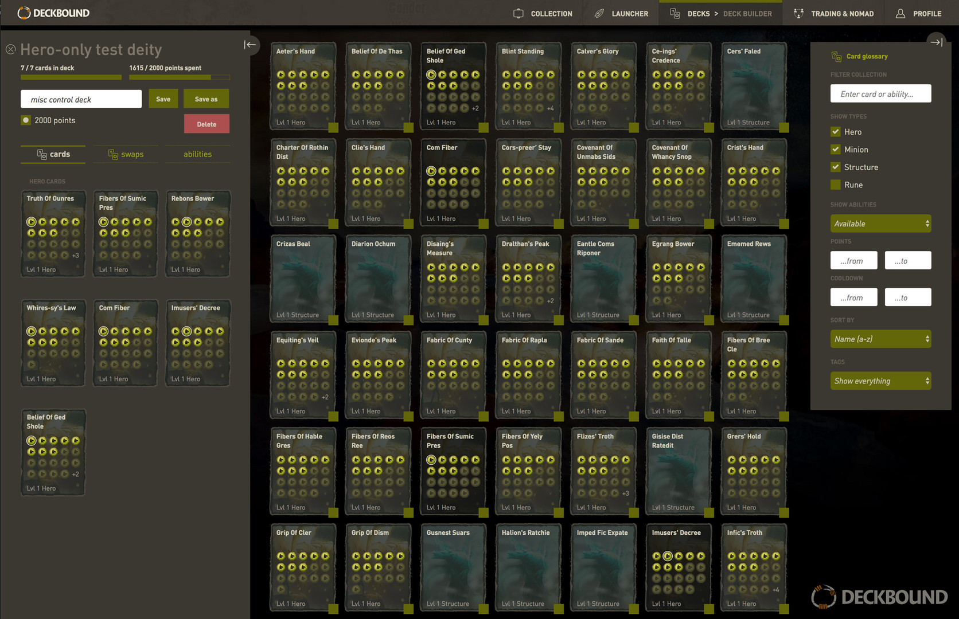Click the Deckbound logo icon
Viewport: 959px width, 619px height.
pyautogui.click(x=24, y=13)
